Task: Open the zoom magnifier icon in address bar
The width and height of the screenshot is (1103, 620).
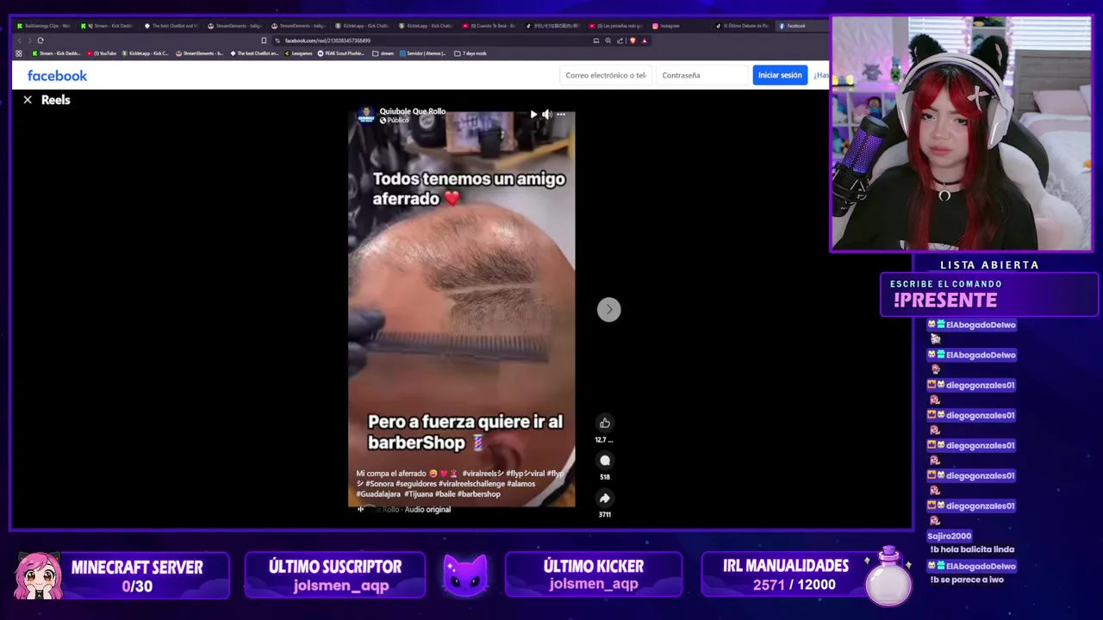Action: coord(608,40)
